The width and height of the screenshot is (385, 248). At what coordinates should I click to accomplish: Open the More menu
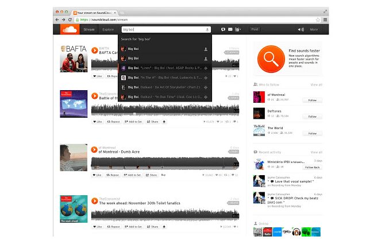314,29
